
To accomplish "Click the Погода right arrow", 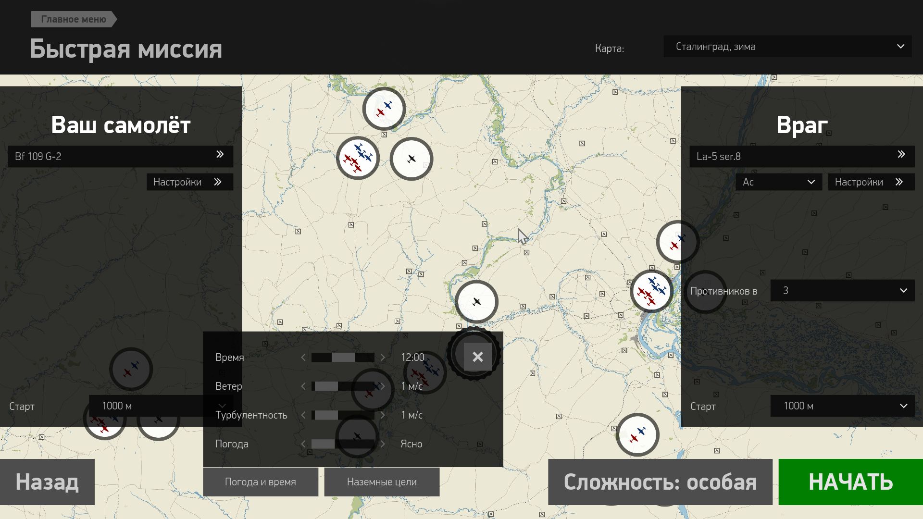I will pos(383,444).
